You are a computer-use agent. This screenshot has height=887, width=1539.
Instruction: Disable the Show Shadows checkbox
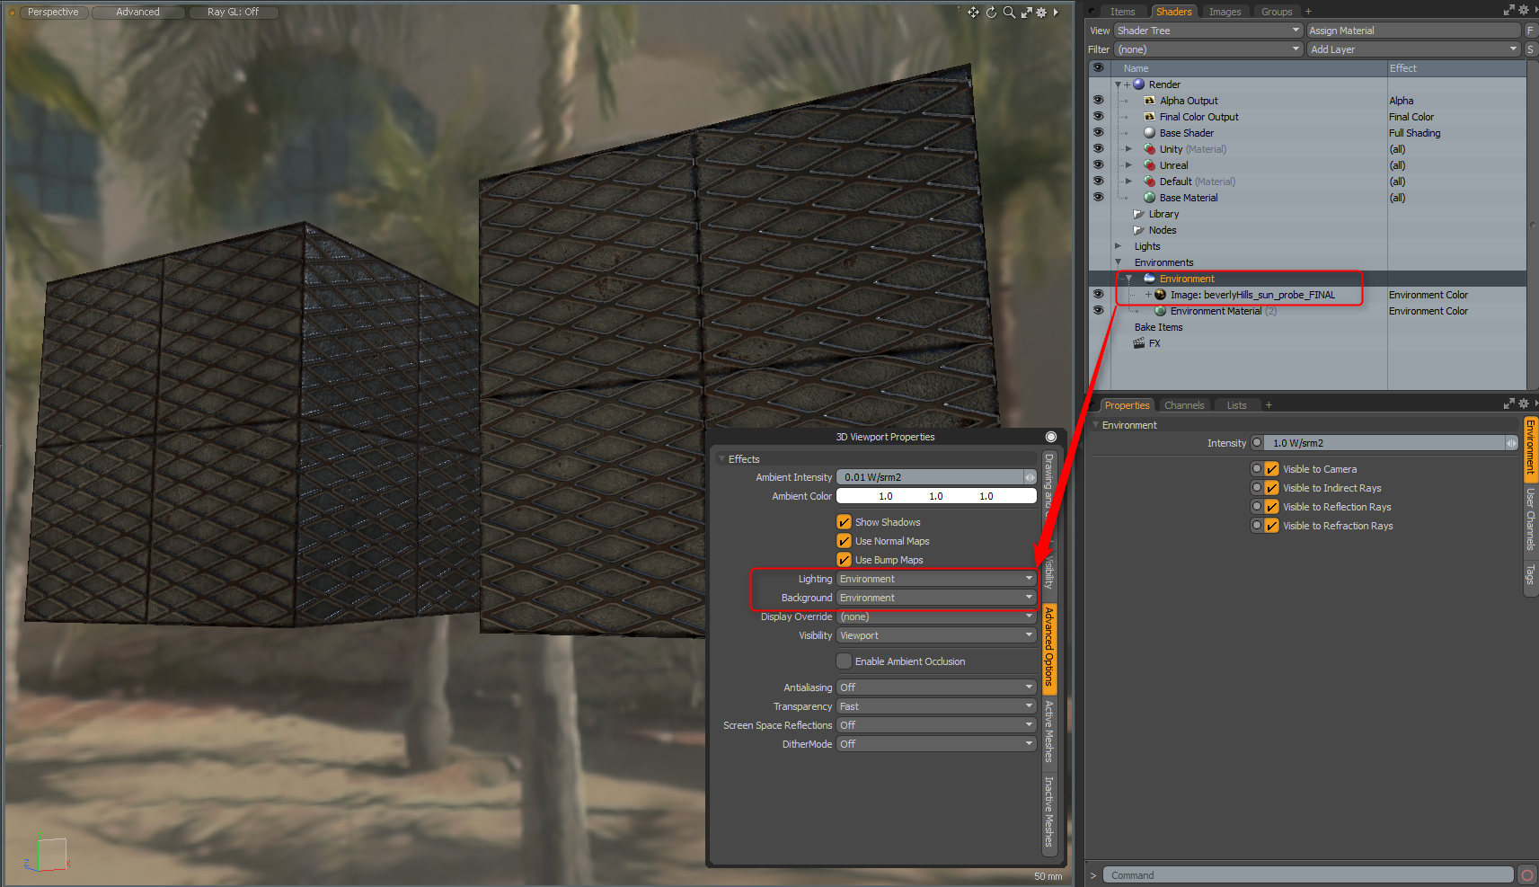click(x=844, y=522)
